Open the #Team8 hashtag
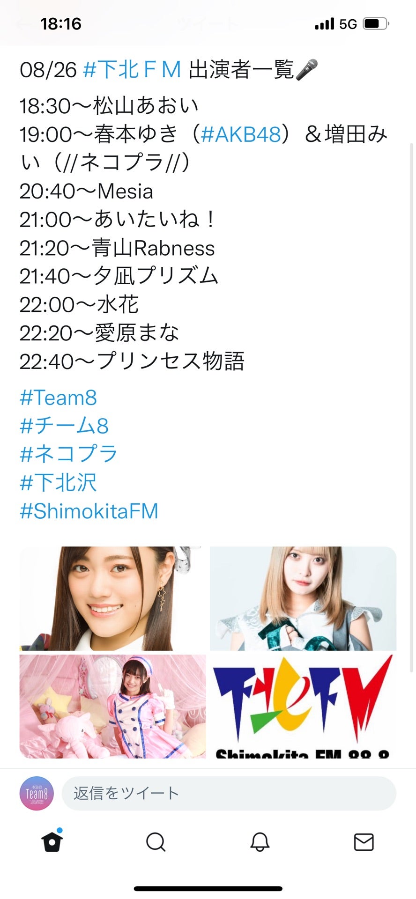Viewport: 416px width, 899px height. pyautogui.click(x=58, y=398)
